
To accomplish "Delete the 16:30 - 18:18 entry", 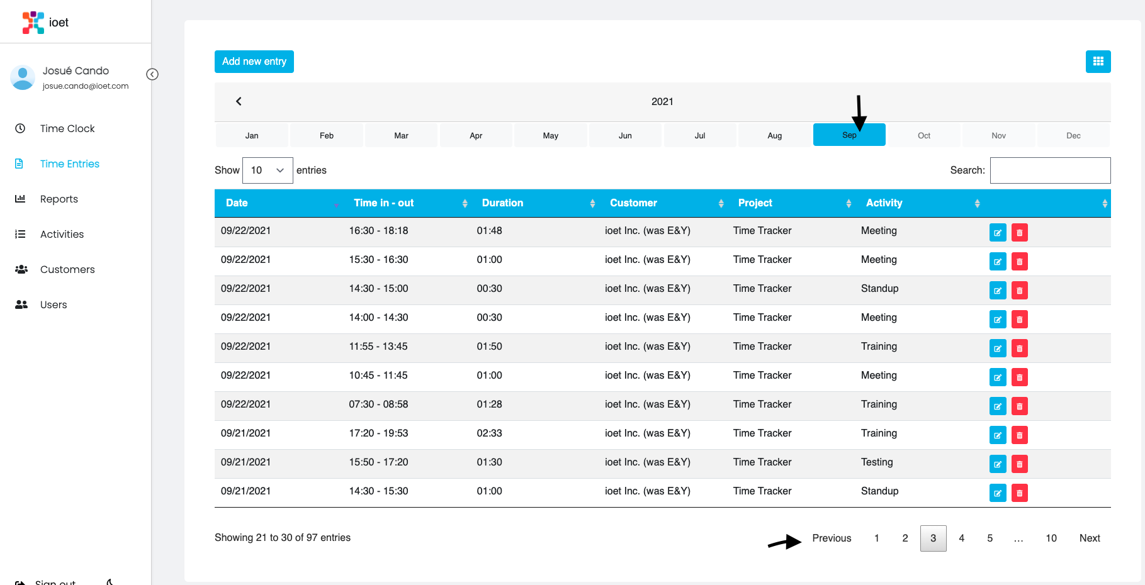I will 1020,233.
